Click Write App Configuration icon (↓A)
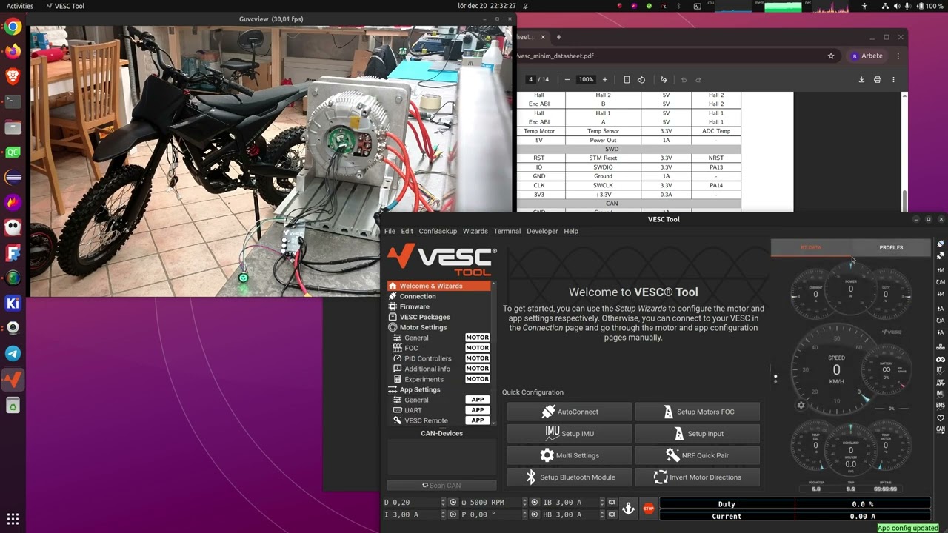Viewport: 948px width, 533px height. (x=941, y=333)
